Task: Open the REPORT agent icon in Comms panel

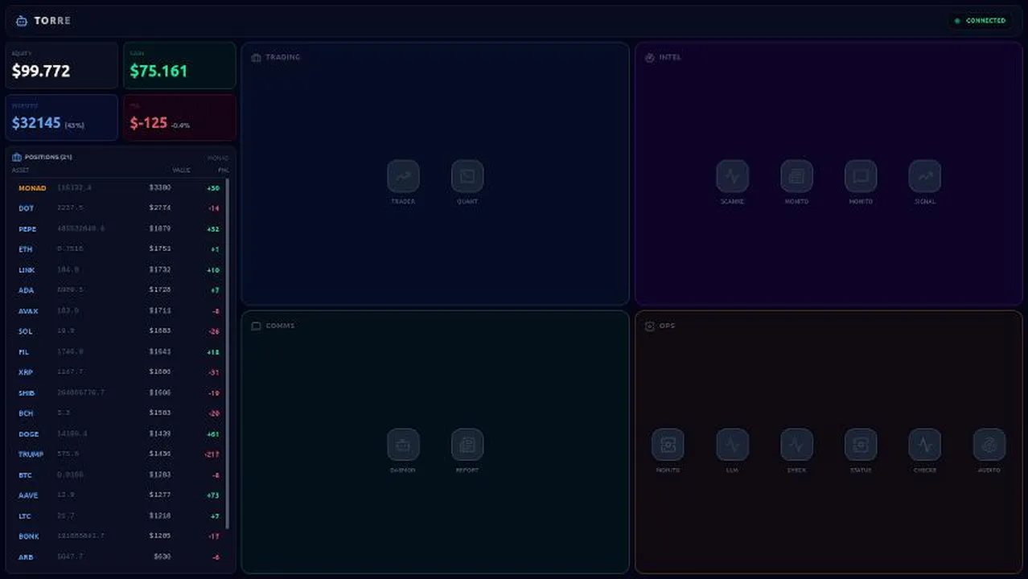Action: tap(467, 445)
